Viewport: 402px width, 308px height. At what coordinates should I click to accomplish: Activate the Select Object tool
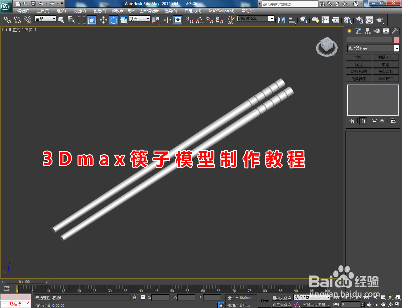(62, 20)
